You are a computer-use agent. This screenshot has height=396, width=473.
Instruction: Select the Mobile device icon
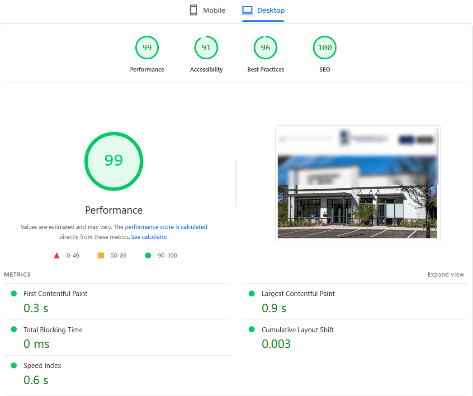point(194,10)
